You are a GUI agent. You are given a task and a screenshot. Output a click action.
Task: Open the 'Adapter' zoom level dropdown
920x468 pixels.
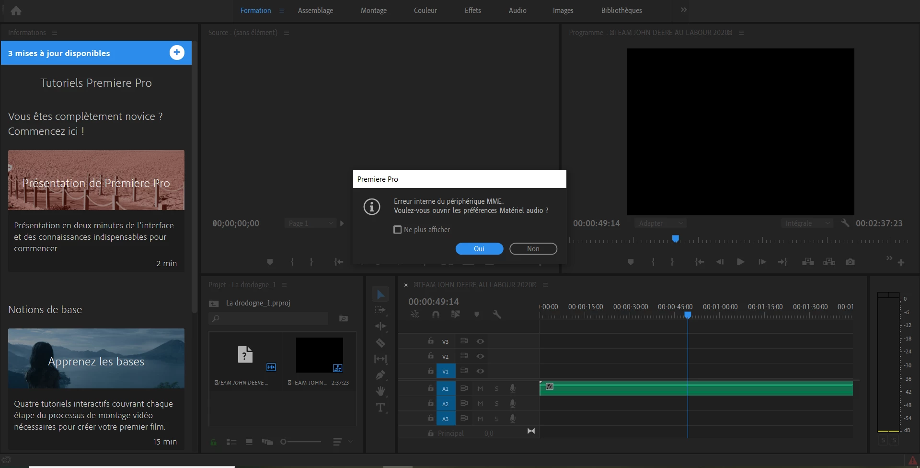pyautogui.click(x=660, y=223)
